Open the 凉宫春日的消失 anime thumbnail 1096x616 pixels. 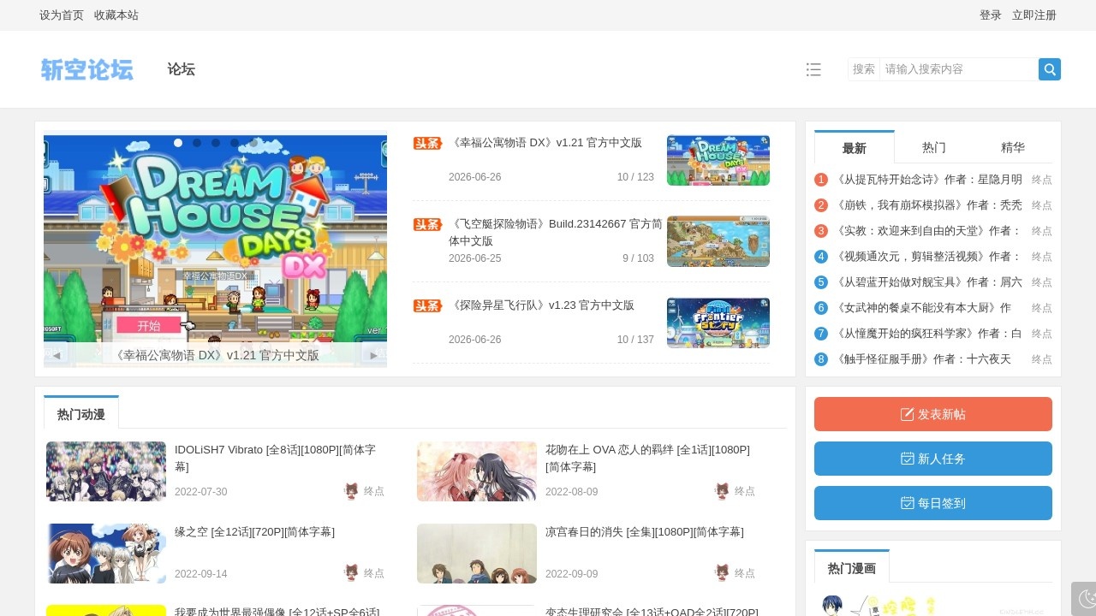pyautogui.click(x=477, y=554)
